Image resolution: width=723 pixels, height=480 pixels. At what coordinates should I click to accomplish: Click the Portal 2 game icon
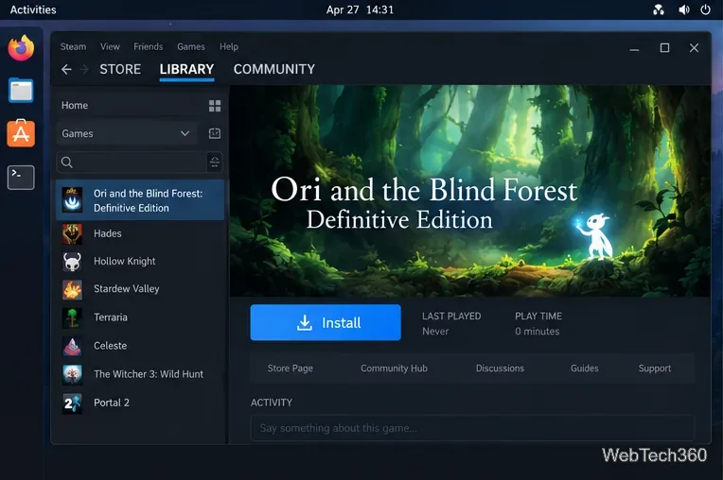(x=72, y=403)
